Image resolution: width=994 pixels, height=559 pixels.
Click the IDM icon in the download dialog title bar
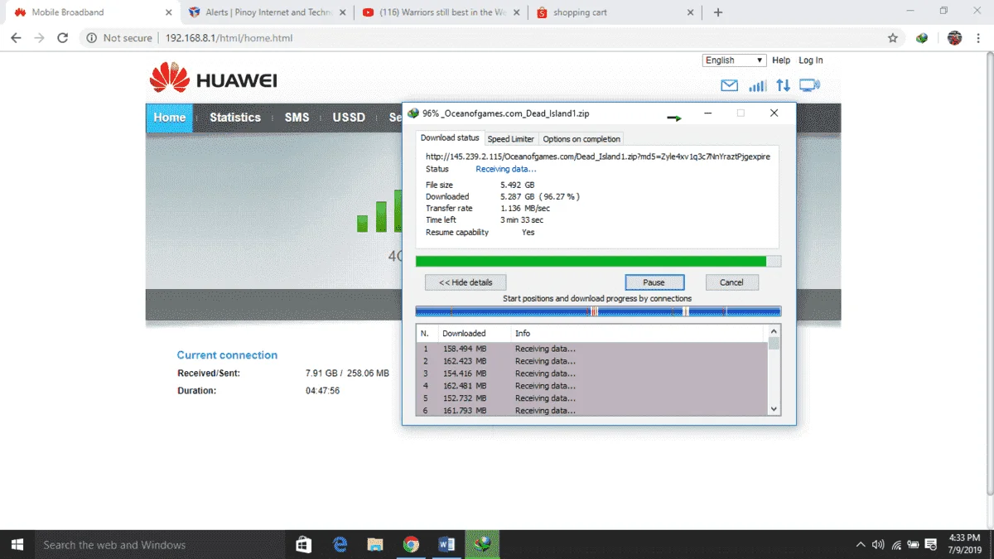413,113
